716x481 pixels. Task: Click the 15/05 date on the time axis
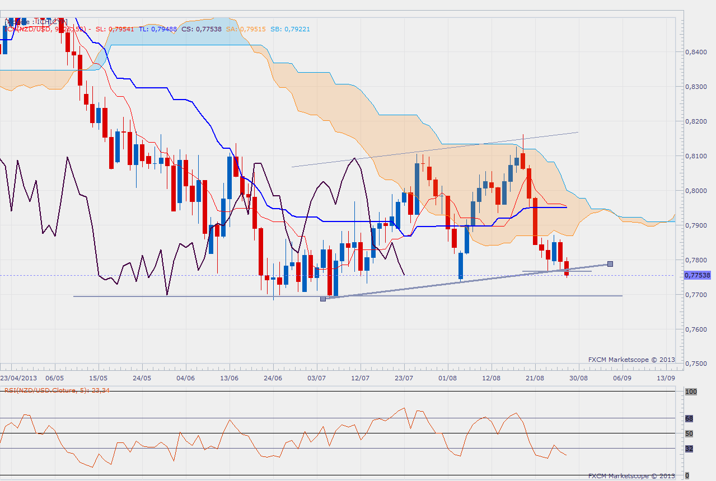pos(98,378)
